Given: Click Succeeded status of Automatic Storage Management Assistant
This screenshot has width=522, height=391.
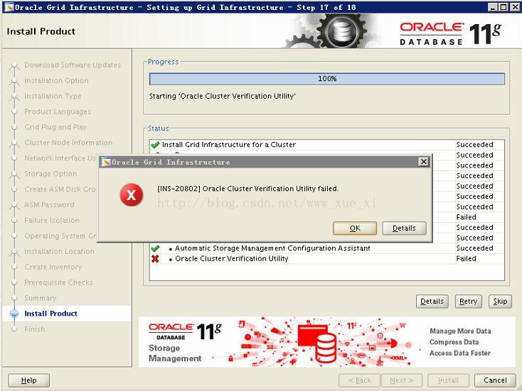Looking at the screenshot, I should click(474, 248).
